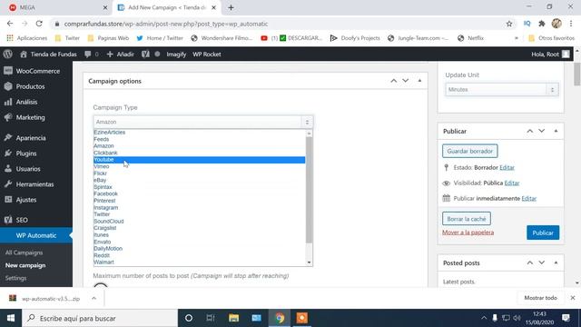The image size is (581, 327).
Task: Go back with the browser back arrow
Action: (10, 24)
